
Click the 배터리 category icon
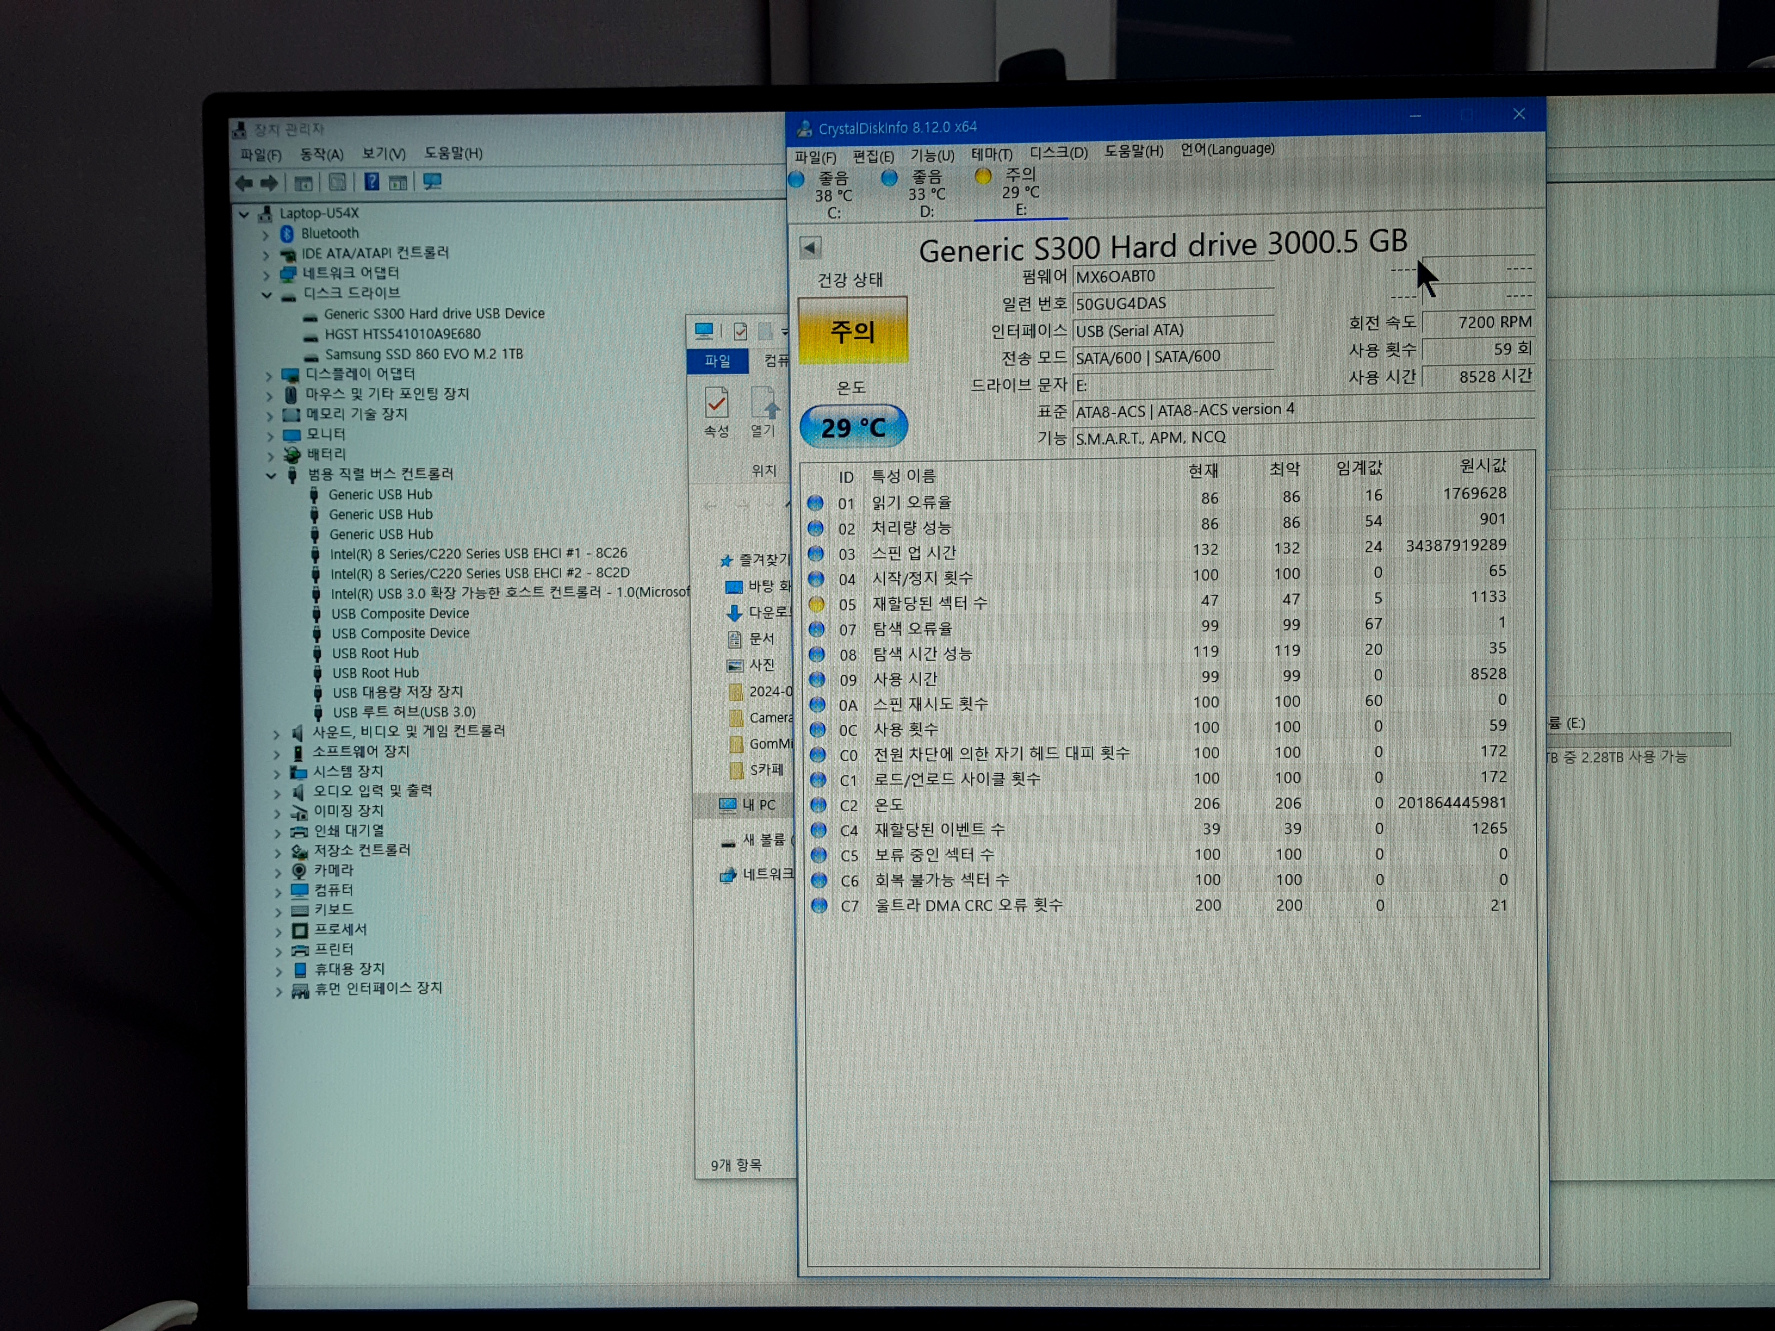[x=292, y=455]
